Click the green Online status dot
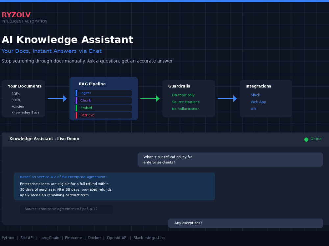 306,139
